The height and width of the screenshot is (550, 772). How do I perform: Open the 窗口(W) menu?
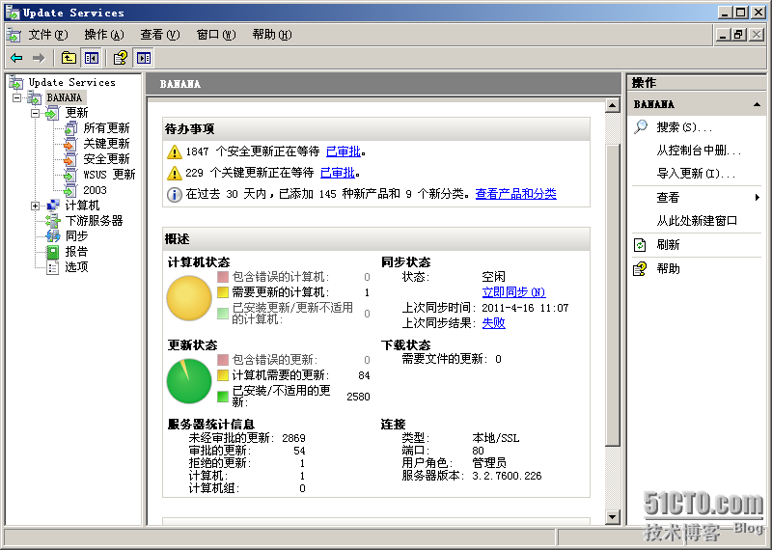216,35
